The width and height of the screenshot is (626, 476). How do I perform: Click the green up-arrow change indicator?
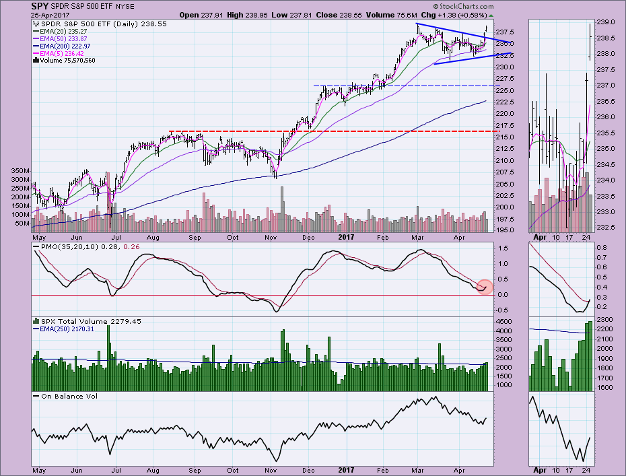491,15
